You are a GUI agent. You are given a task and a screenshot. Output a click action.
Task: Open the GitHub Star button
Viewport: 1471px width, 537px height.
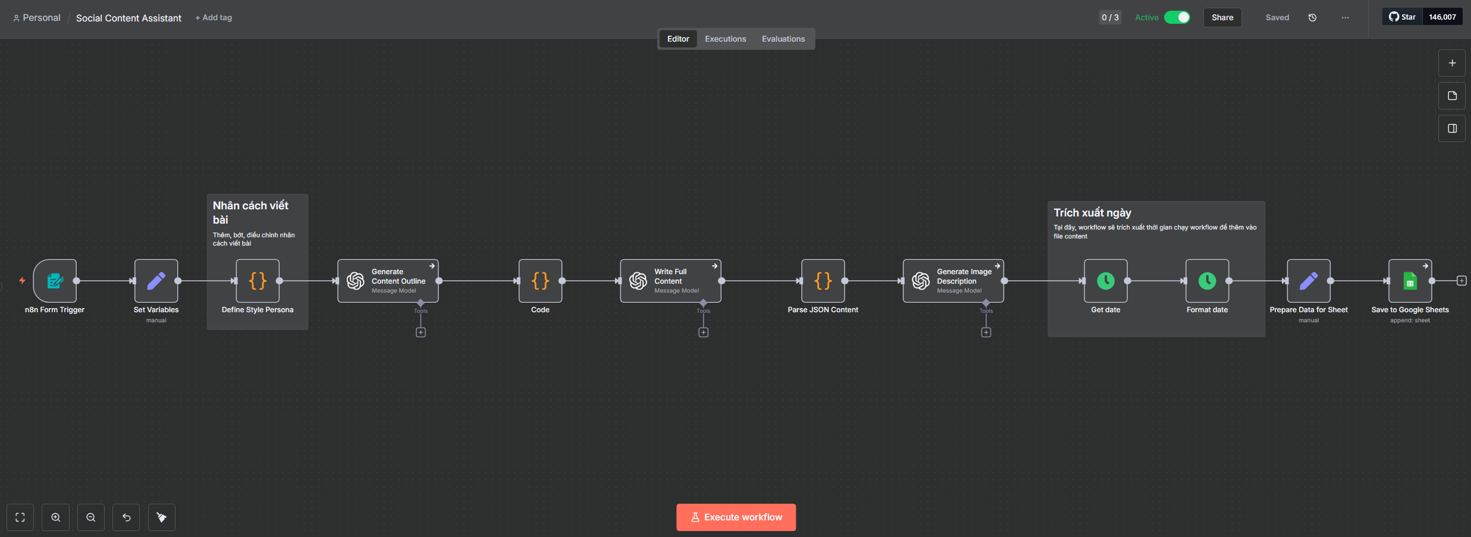click(x=1403, y=17)
